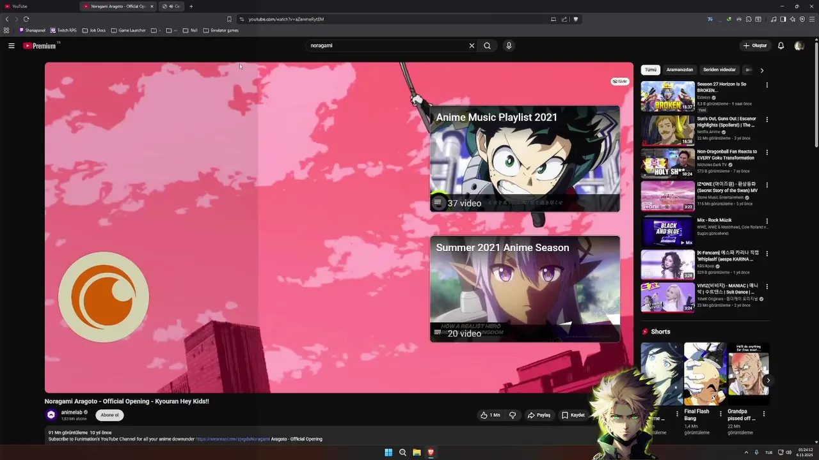
Task: Open the Final Flash Bang short
Action: pos(705,374)
